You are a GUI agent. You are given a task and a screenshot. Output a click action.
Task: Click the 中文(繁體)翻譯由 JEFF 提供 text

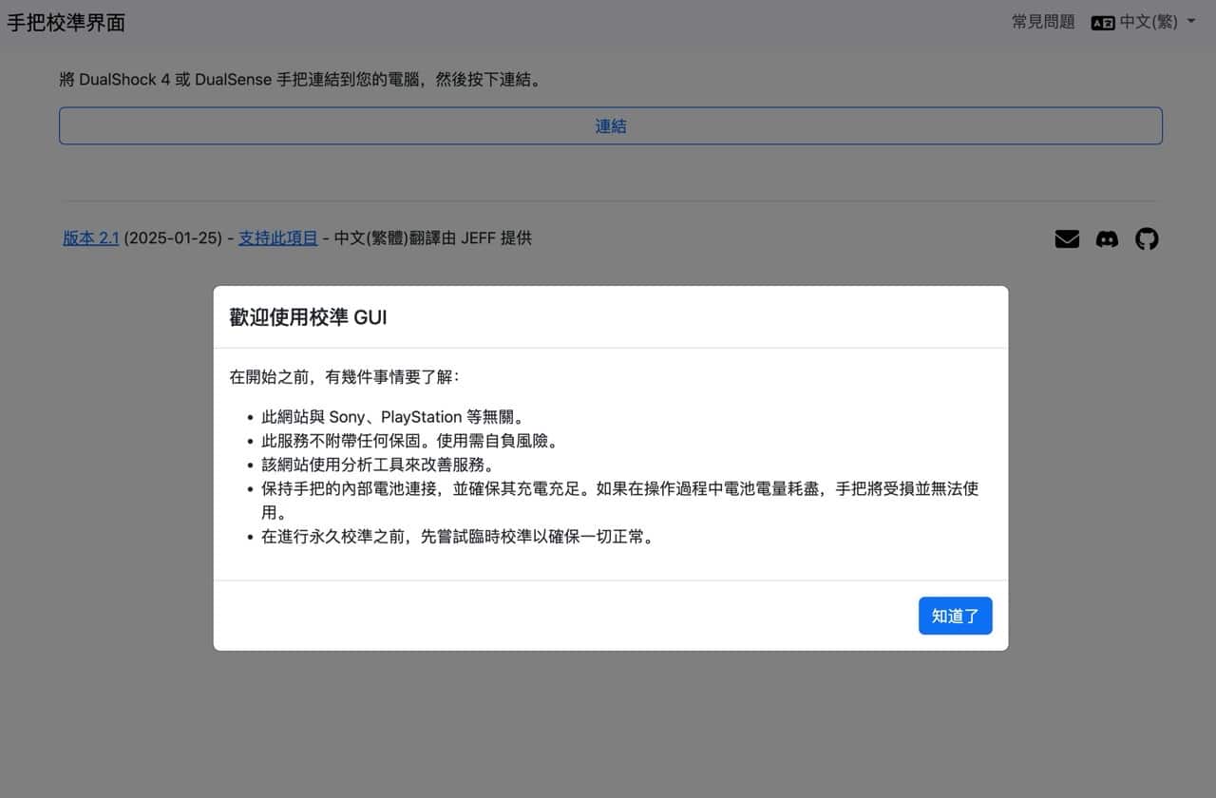click(x=433, y=238)
